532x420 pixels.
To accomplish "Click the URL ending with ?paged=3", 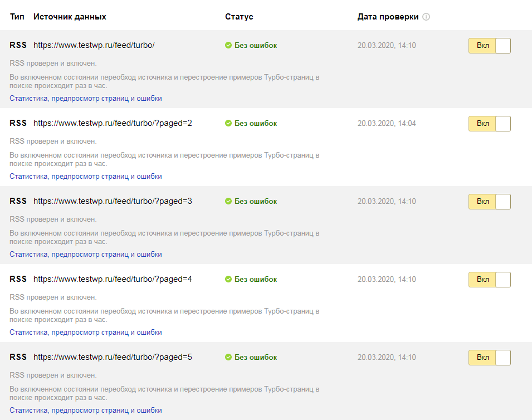I will (113, 201).
